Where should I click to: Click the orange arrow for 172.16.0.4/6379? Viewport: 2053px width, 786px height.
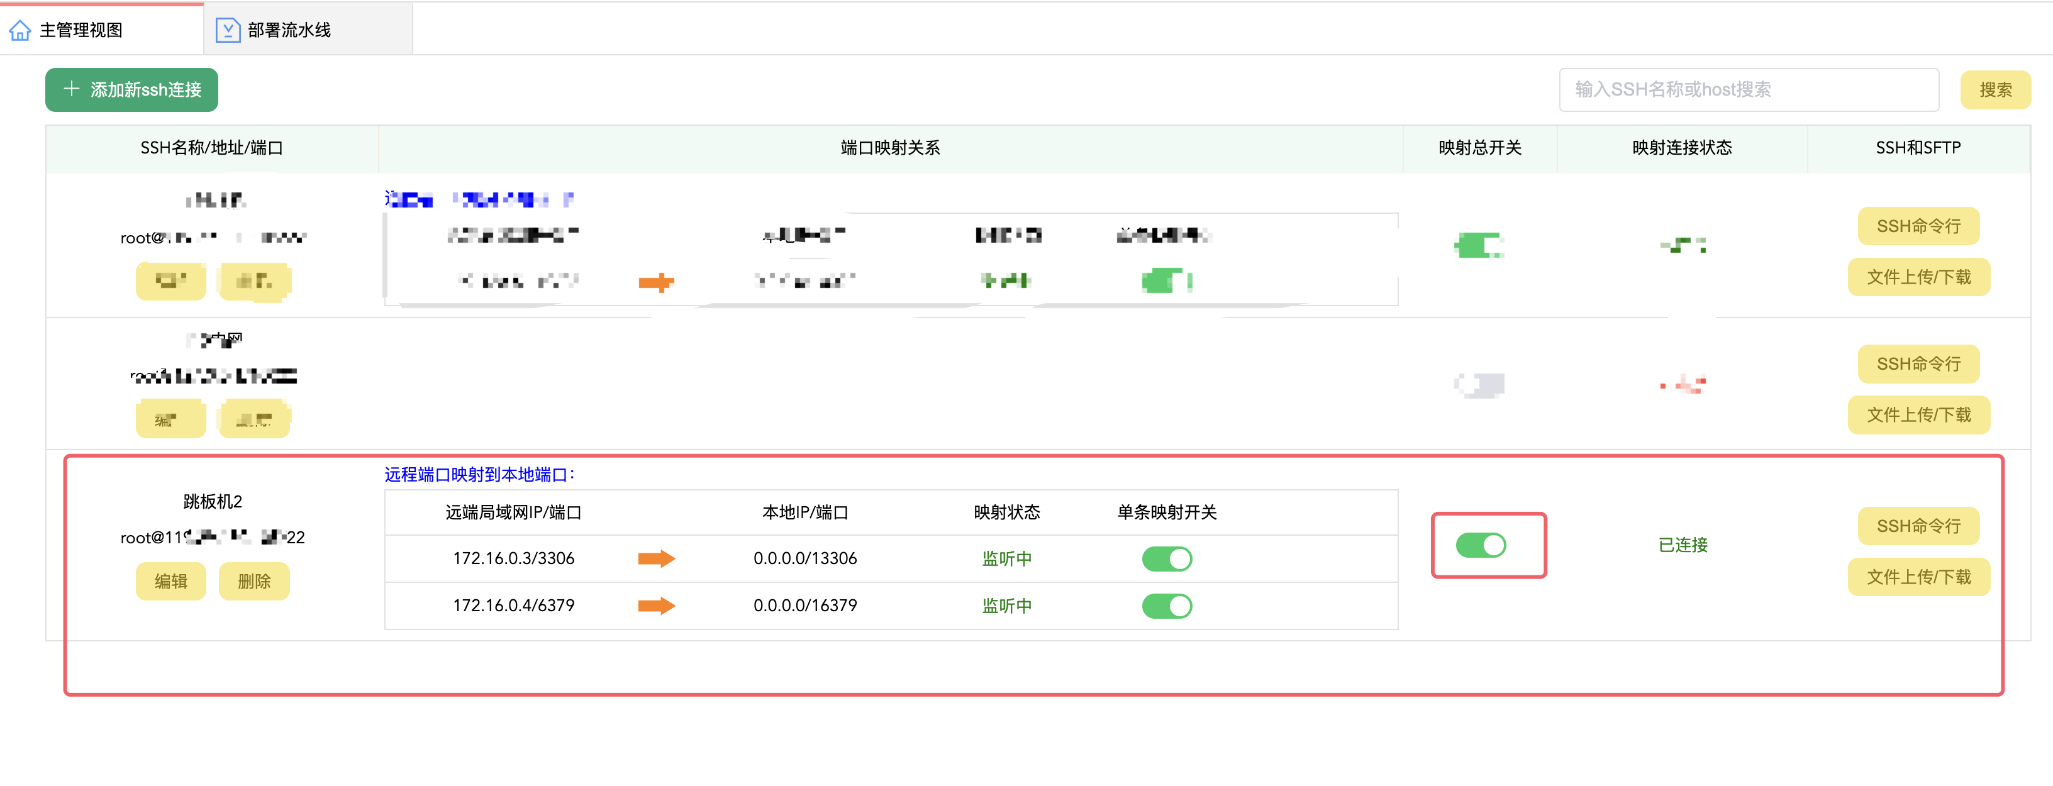(x=656, y=606)
